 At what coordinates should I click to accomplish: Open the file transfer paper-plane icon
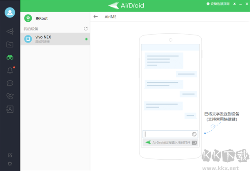[x=10, y=31]
